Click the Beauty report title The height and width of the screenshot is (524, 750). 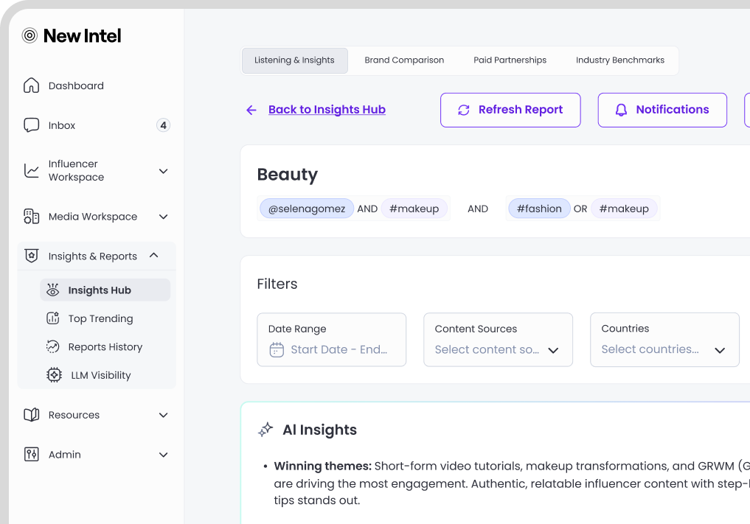pos(288,175)
